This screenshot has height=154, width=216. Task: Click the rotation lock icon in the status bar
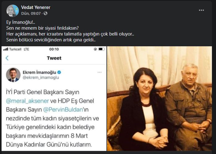pos(95,49)
